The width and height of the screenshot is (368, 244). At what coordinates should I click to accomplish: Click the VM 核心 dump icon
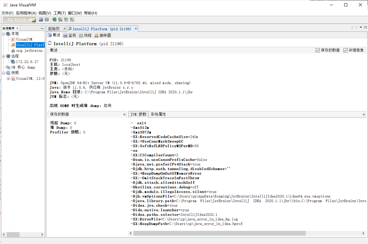point(8,67)
